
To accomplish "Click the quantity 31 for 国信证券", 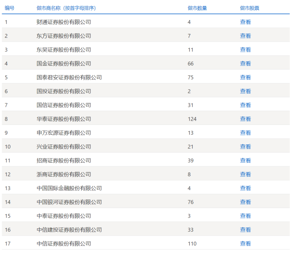I will click(191, 105).
